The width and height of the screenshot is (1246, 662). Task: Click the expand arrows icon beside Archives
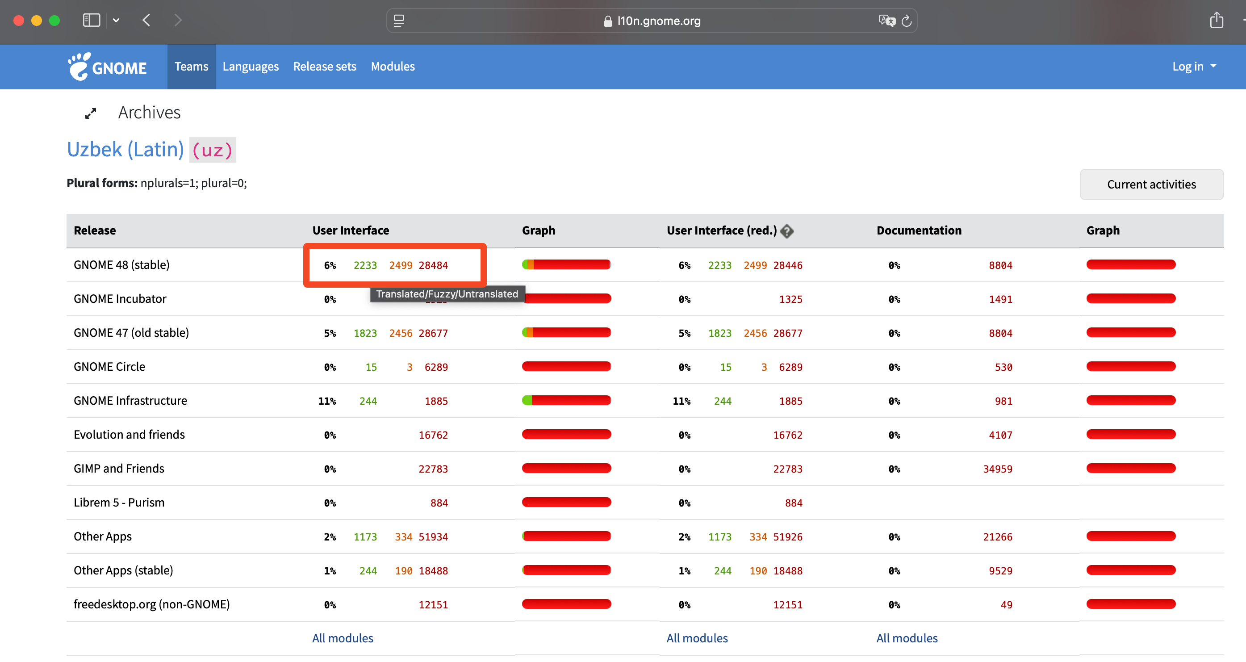(x=91, y=113)
